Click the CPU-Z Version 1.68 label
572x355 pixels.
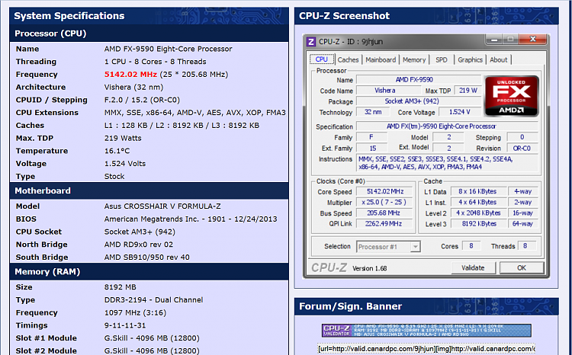(370, 268)
